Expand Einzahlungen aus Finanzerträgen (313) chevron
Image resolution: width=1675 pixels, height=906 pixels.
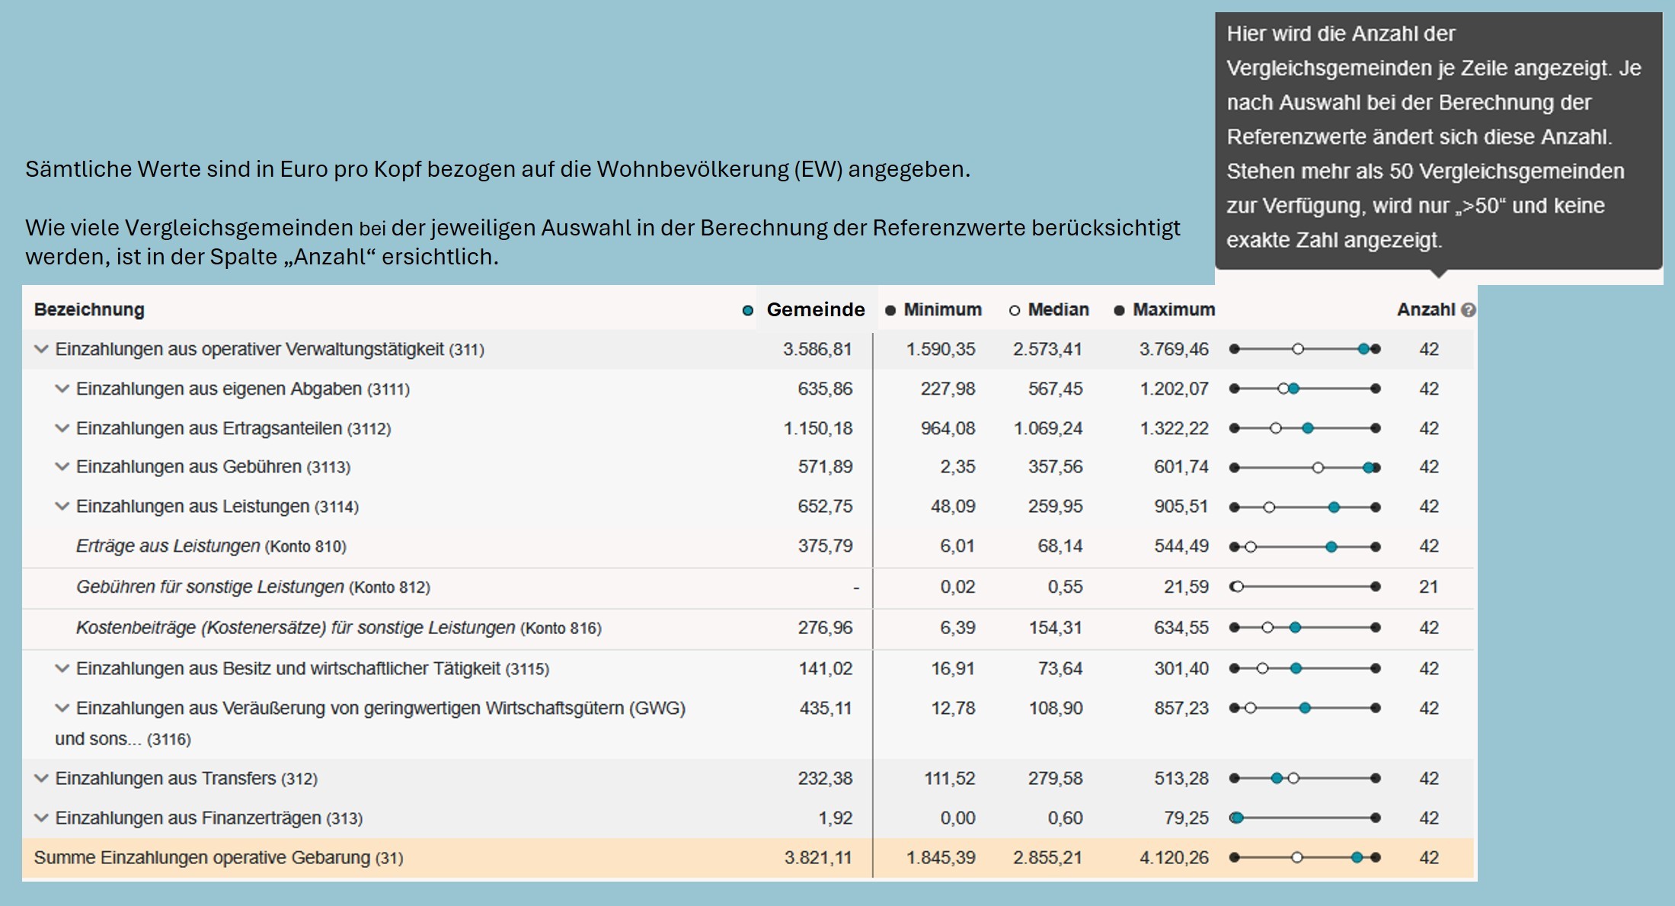[41, 818]
